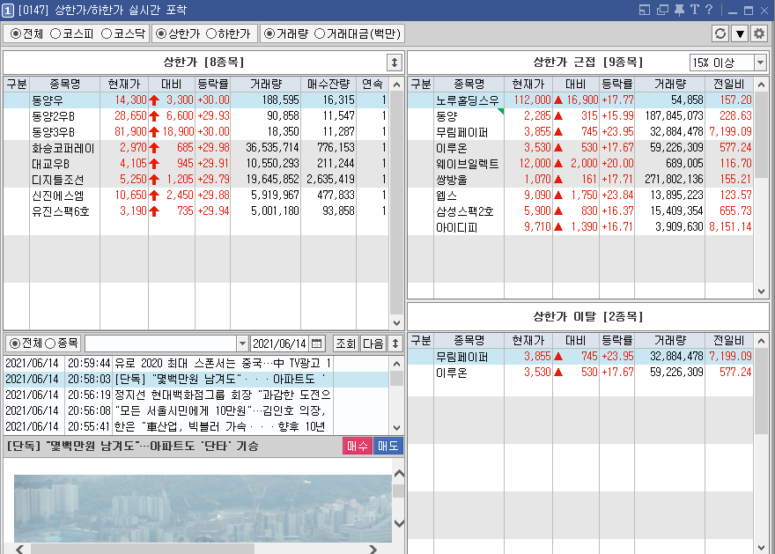Select the 삼성스팩2호 stock row
Viewport: 775px width, 554px height.
point(580,211)
